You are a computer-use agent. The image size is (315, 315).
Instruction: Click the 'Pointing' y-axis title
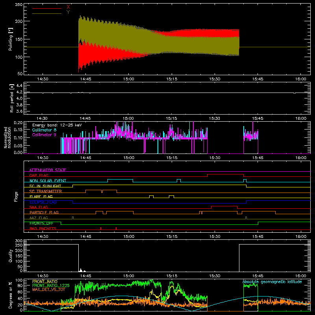pyautogui.click(x=11, y=39)
